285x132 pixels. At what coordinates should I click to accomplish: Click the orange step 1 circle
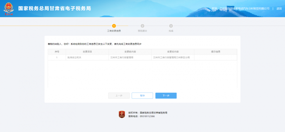click(114, 26)
